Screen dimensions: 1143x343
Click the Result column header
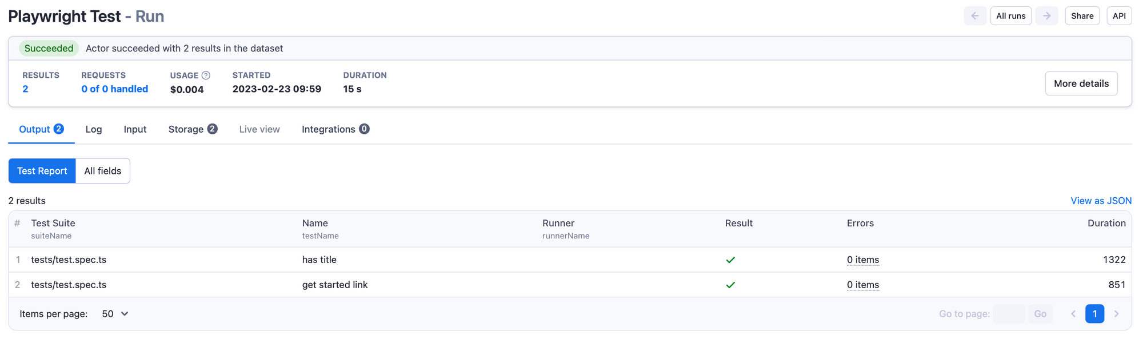pyautogui.click(x=739, y=223)
